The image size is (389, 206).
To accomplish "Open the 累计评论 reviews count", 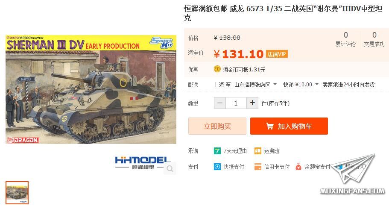I will [x=345, y=39].
